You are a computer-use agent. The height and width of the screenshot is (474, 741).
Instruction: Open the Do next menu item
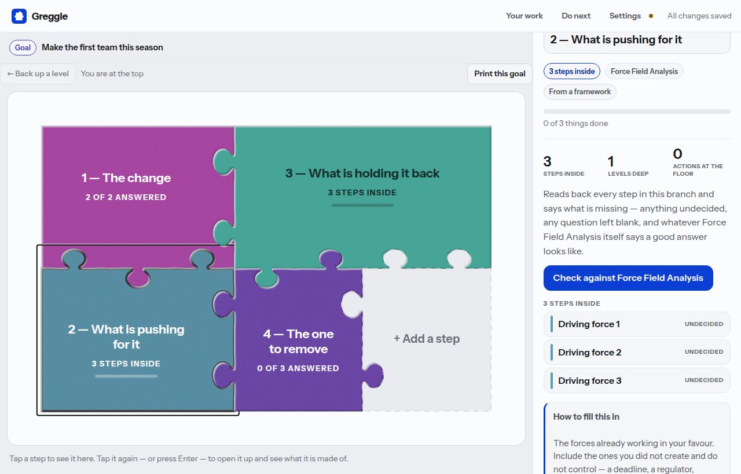coord(576,16)
